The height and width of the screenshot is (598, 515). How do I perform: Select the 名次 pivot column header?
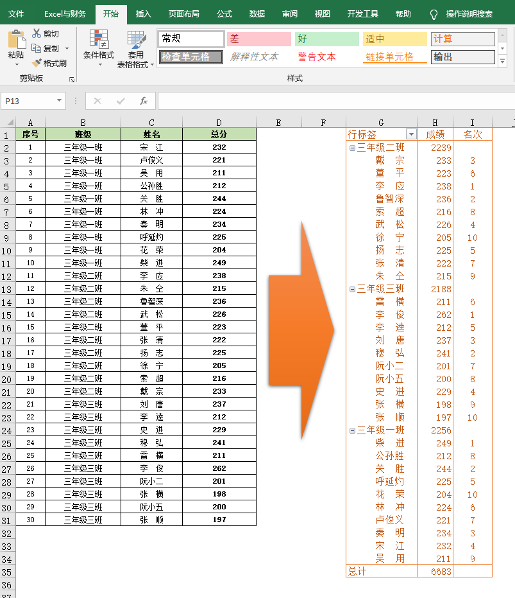point(472,134)
